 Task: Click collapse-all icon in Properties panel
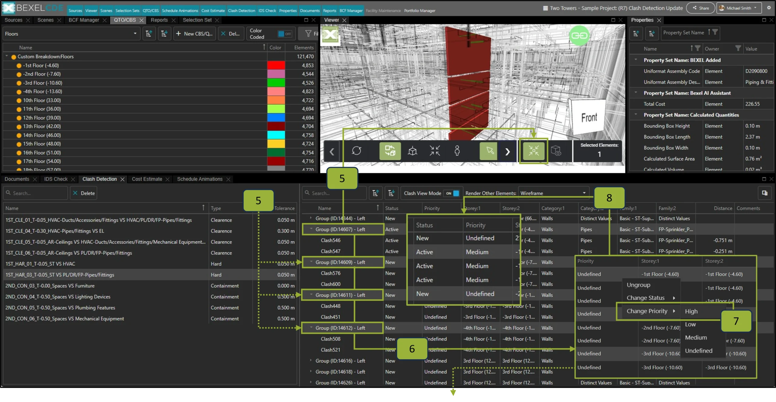[652, 33]
